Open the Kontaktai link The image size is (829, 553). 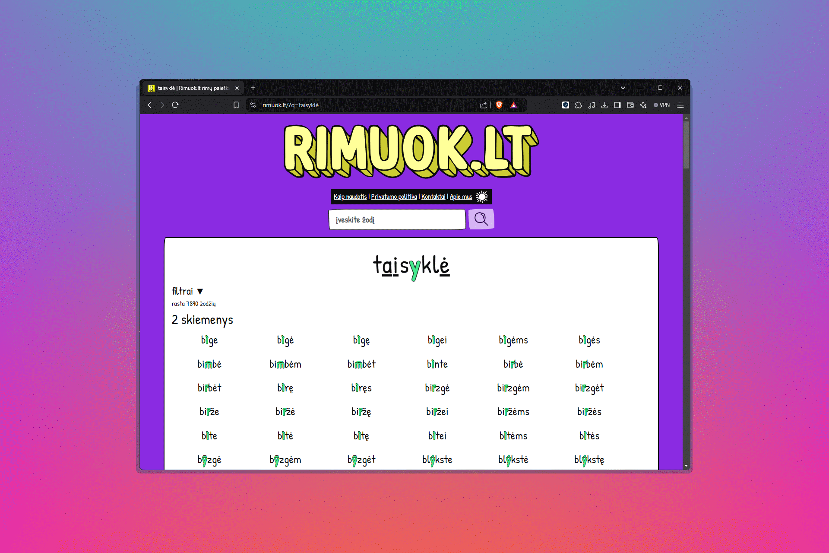pyautogui.click(x=433, y=197)
